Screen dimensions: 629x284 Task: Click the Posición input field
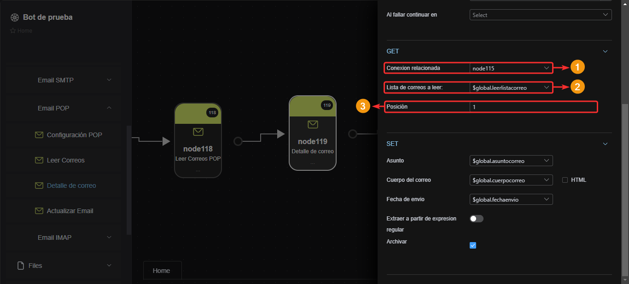[x=533, y=107]
